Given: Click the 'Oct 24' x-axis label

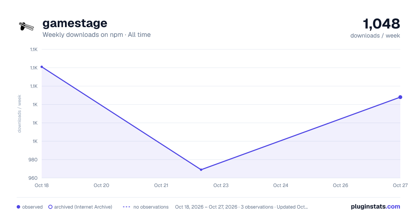Looking at the screenshot, I should [281, 185].
